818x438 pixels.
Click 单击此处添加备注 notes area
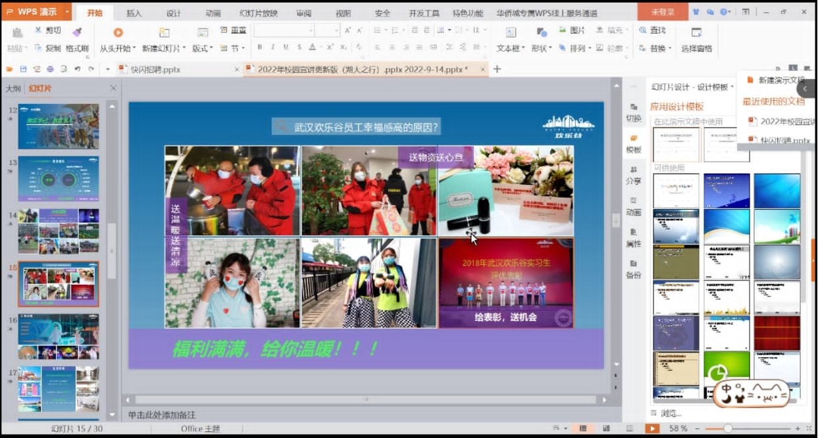click(x=162, y=414)
